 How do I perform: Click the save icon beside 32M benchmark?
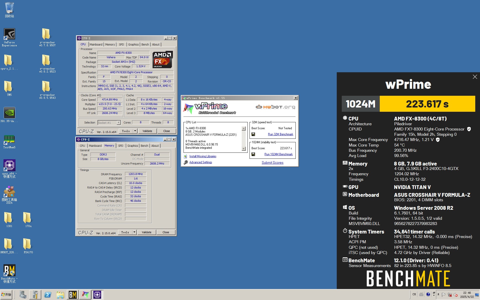pos(253,134)
